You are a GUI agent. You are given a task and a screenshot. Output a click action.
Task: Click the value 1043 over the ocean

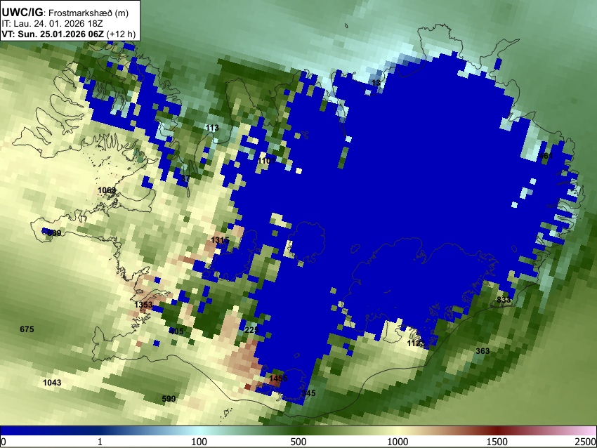point(52,383)
